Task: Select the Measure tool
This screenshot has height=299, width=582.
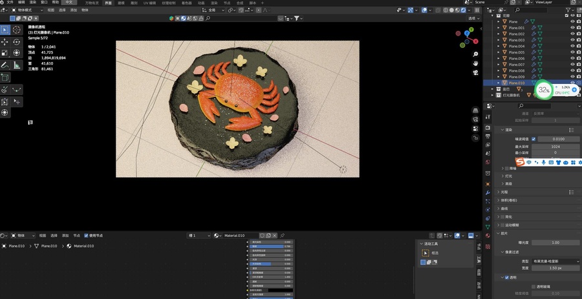Action: pyautogui.click(x=16, y=65)
